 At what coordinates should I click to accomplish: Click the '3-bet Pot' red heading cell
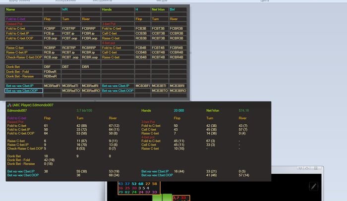[x=118, y=24]
